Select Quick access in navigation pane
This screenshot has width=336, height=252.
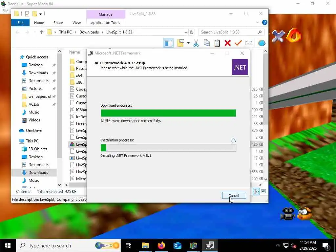[37, 57]
